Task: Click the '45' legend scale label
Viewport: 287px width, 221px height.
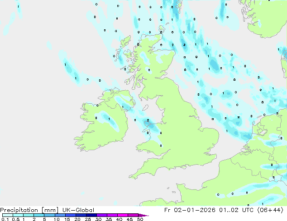Action: point(129,219)
